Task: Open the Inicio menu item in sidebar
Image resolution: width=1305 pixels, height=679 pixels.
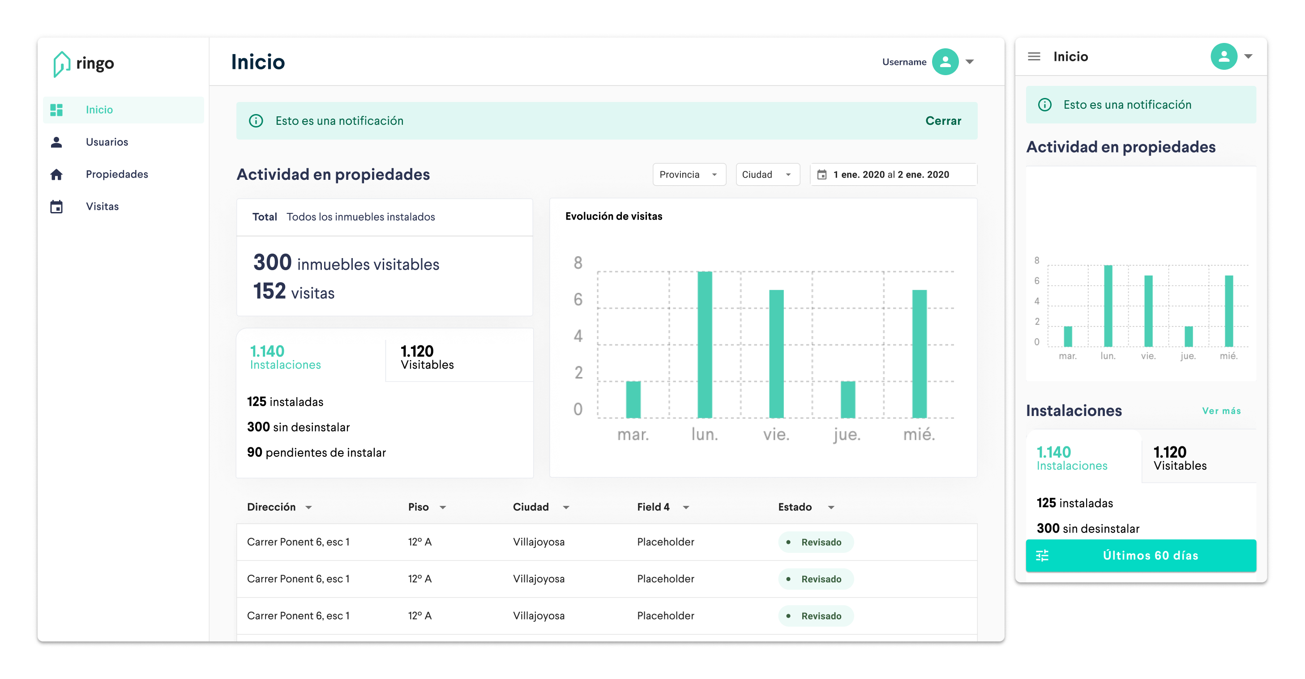Action: tap(124, 110)
